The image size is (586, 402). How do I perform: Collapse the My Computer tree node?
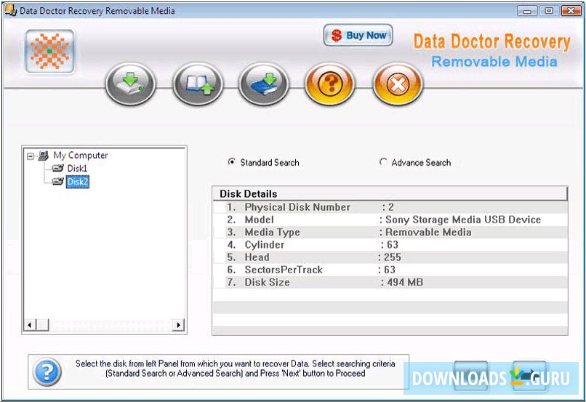[31, 156]
